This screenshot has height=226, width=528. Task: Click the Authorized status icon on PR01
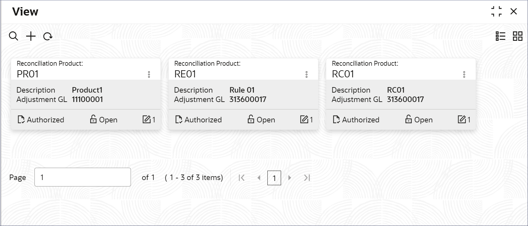21,120
